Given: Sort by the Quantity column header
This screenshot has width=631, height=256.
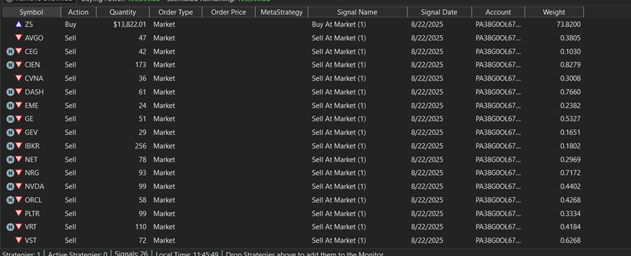Looking at the screenshot, I should (123, 12).
